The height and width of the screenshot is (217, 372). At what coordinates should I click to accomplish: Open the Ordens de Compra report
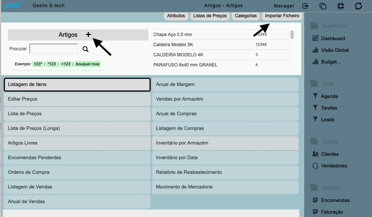pos(77,172)
